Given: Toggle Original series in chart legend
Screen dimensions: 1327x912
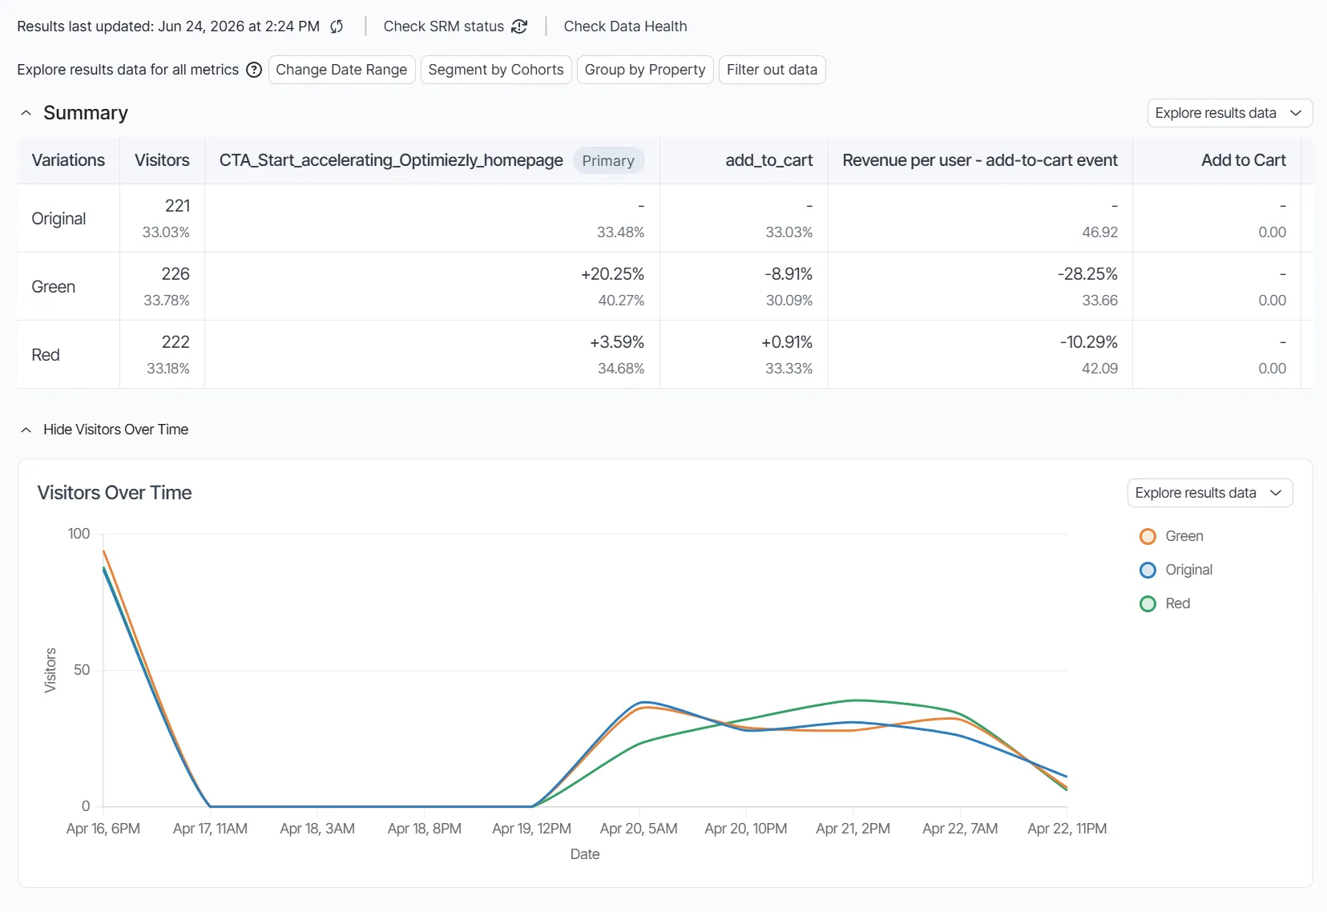Looking at the screenshot, I should click(1176, 570).
